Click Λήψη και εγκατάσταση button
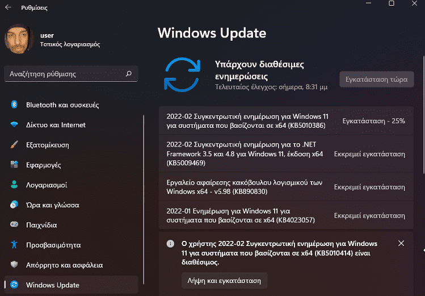Screen dimensions: 425x296 (225, 281)
